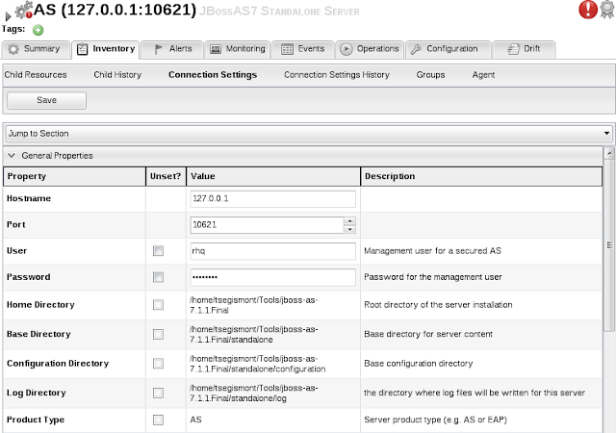Increase Port value with up arrow
Screen dimensions: 616x433
(x=350, y=221)
